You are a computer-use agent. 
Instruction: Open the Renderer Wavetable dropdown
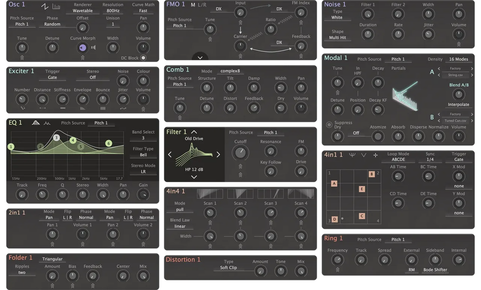point(83,11)
